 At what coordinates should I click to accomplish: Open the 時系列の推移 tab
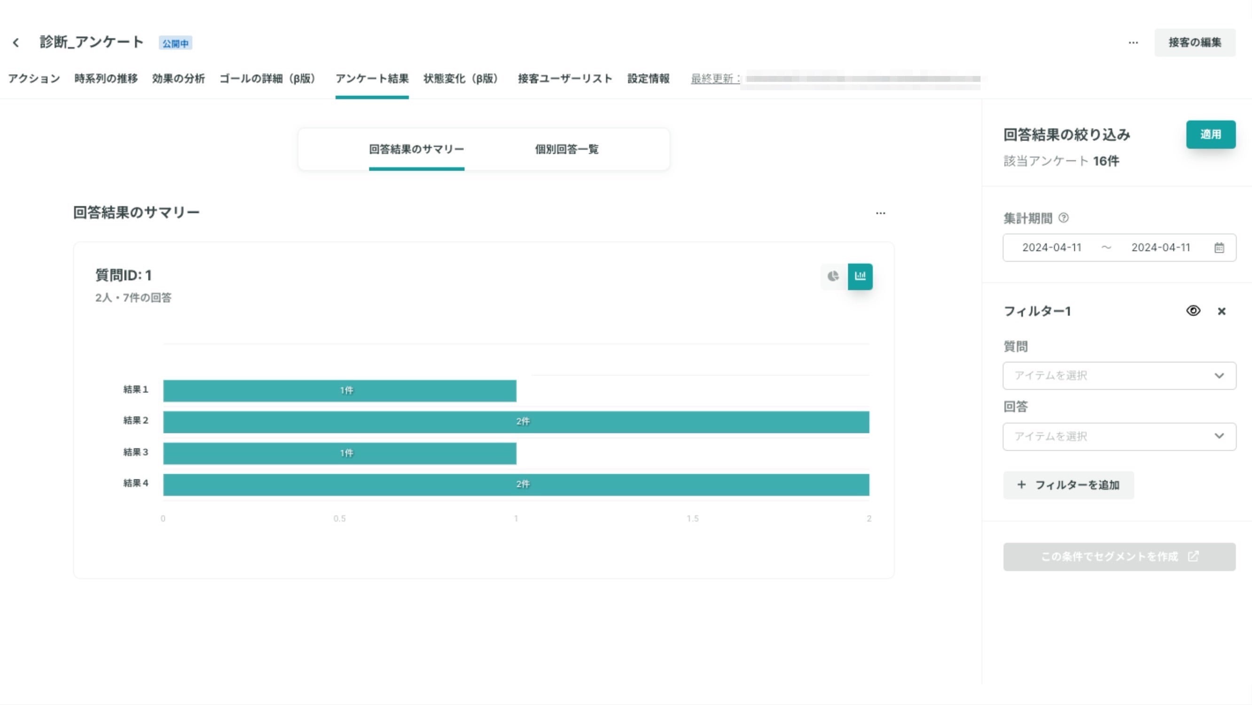106,79
